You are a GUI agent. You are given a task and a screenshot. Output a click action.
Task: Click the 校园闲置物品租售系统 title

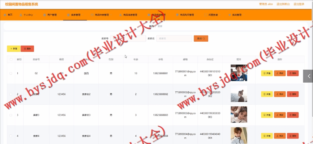pos(22,4)
